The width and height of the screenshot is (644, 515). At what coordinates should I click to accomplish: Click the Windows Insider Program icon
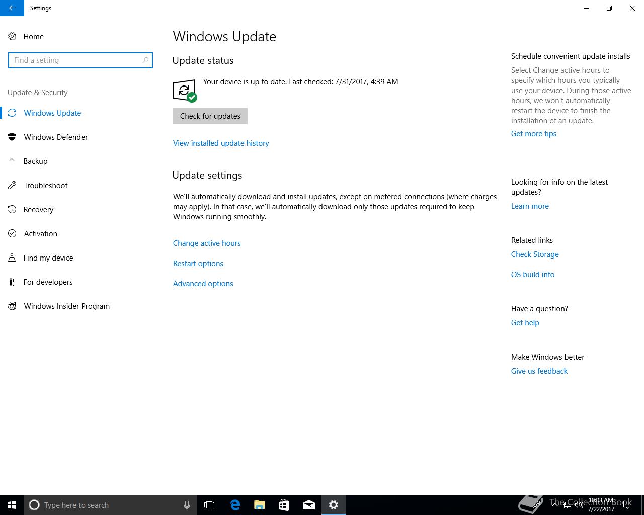tap(12, 306)
